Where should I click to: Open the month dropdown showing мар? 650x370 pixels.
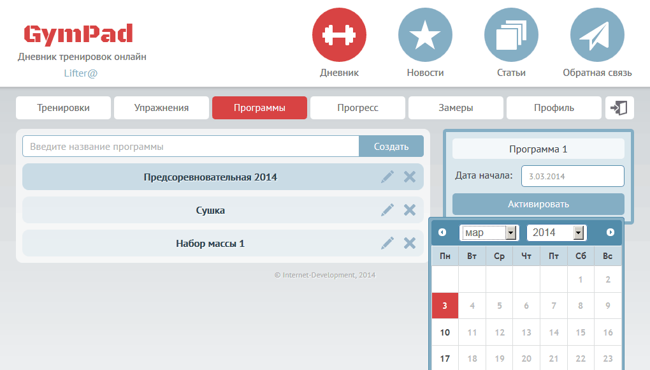click(x=489, y=233)
